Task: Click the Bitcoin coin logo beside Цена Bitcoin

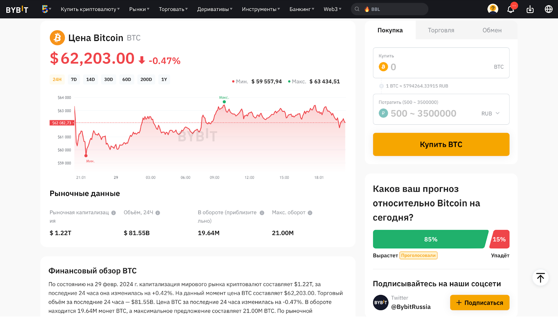Action: click(x=57, y=38)
